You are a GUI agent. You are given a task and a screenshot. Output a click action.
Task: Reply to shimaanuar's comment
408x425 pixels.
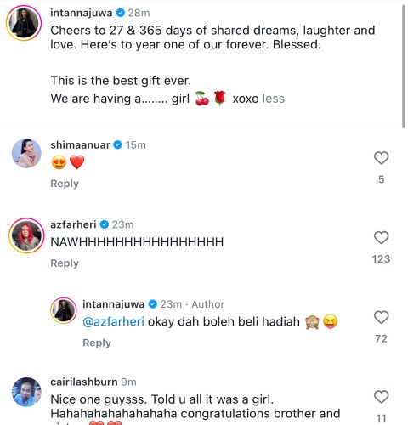click(65, 184)
